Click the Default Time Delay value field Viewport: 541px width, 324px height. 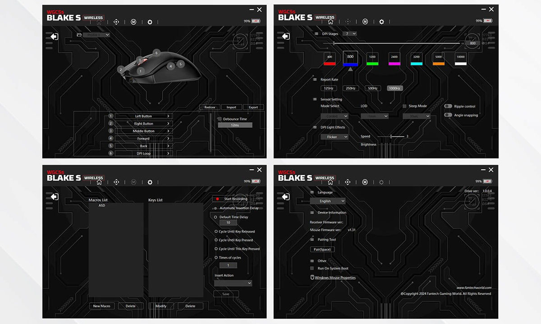228,223
